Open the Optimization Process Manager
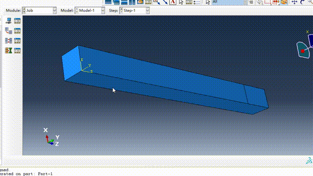313x176 pixels. pyautogui.click(x=18, y=50)
